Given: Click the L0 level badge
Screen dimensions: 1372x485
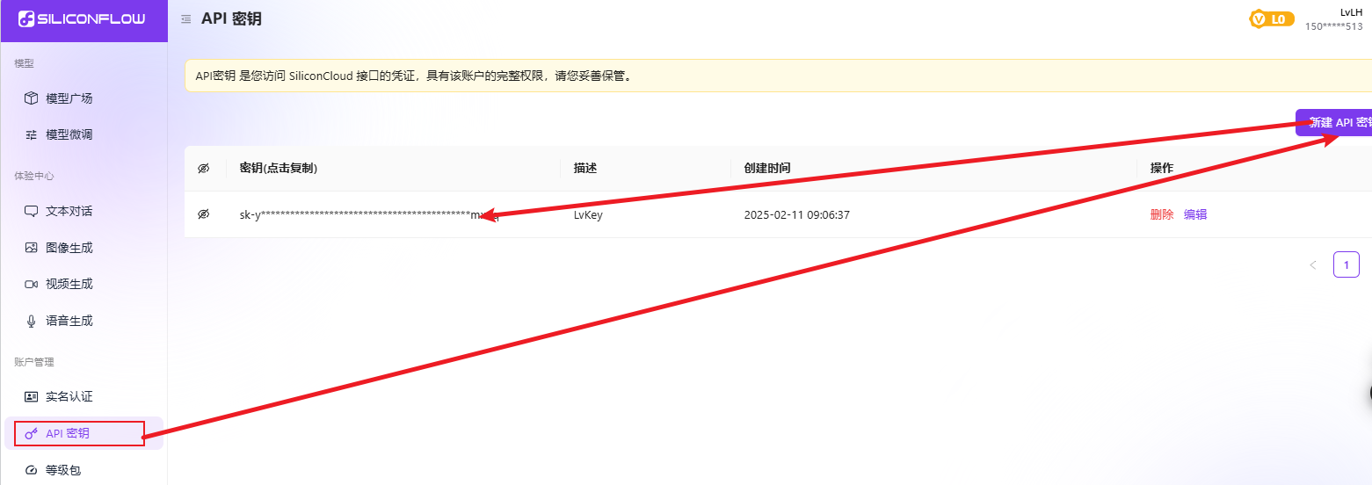Looking at the screenshot, I should coord(1272,18).
